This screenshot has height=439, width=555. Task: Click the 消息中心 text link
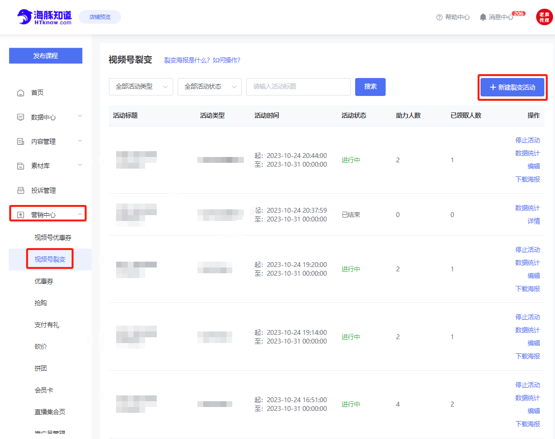(501, 17)
